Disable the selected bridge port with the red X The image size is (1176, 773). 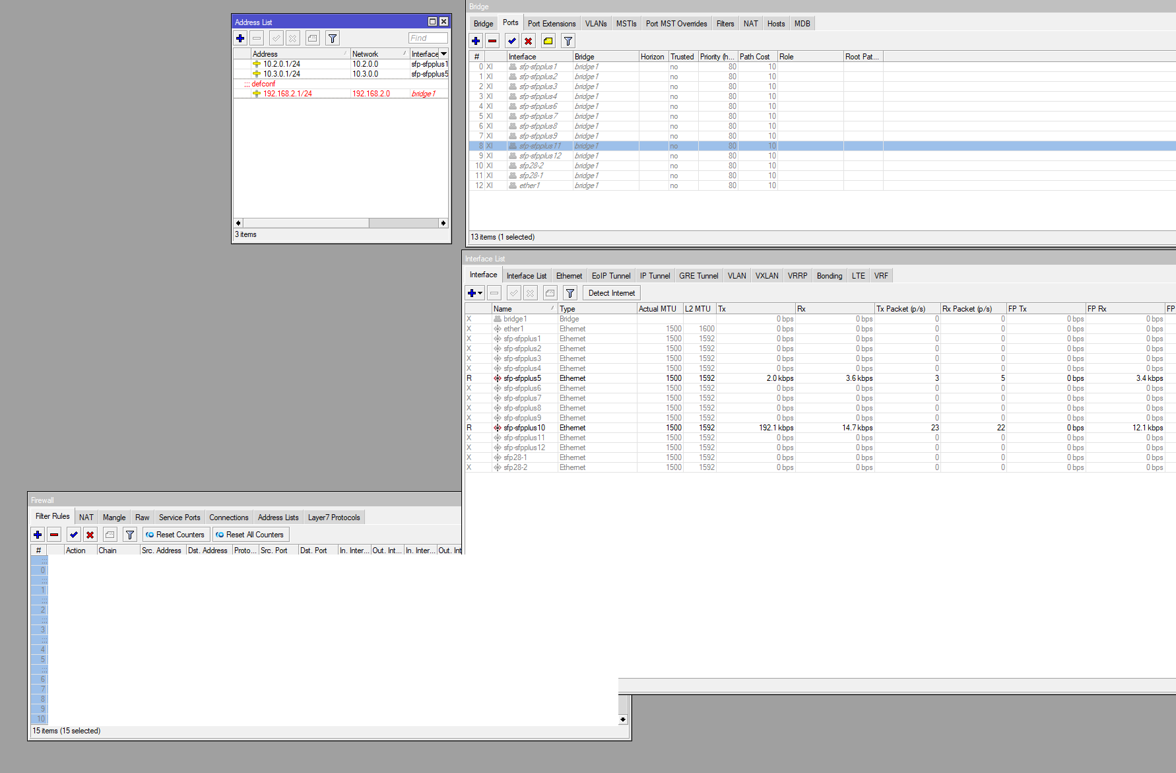529,41
